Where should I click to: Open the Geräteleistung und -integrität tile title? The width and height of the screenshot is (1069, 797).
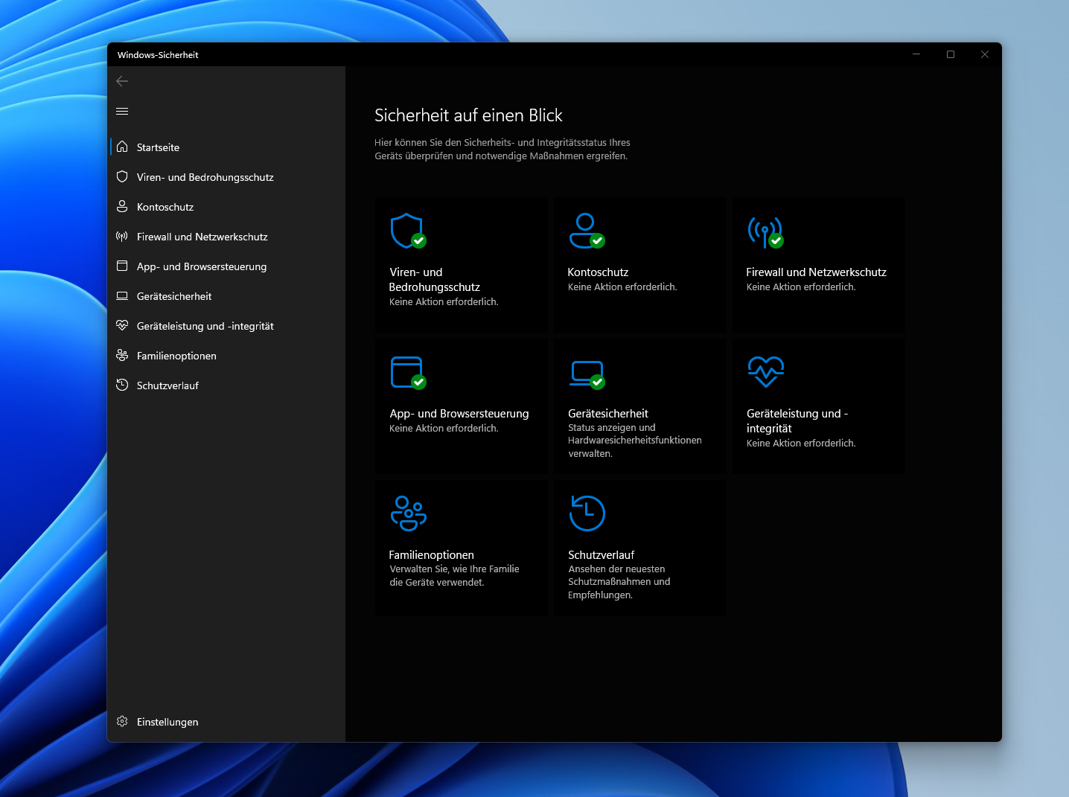click(x=797, y=421)
